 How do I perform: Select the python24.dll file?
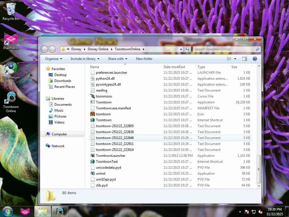tap(170, 79)
